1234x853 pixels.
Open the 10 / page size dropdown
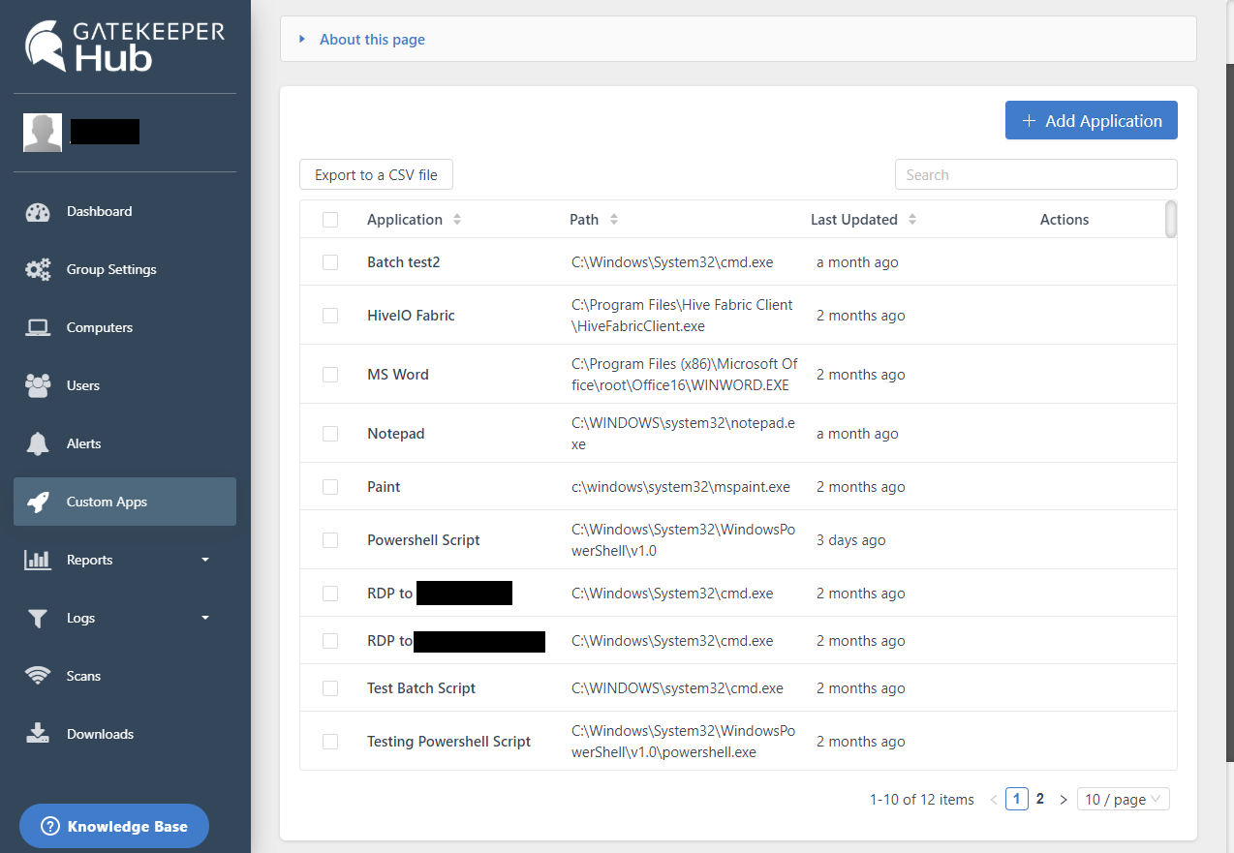pos(1123,799)
